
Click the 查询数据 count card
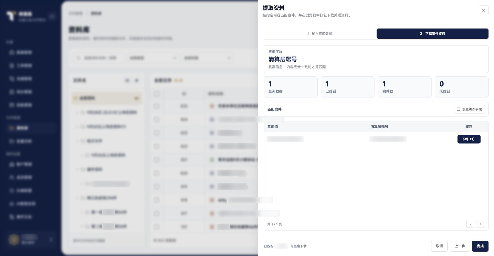290,87
